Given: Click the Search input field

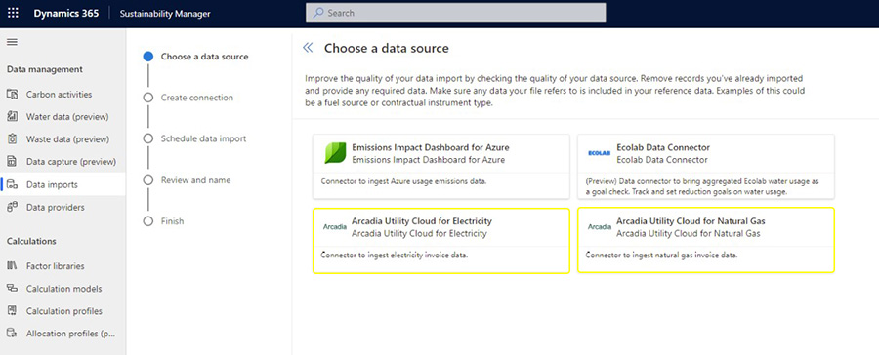Looking at the screenshot, I should (456, 13).
